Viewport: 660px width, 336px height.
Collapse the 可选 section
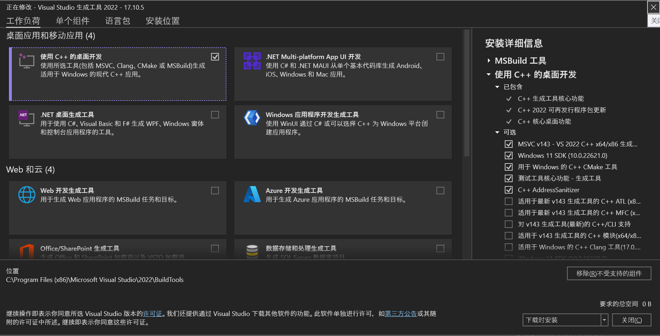click(x=497, y=132)
